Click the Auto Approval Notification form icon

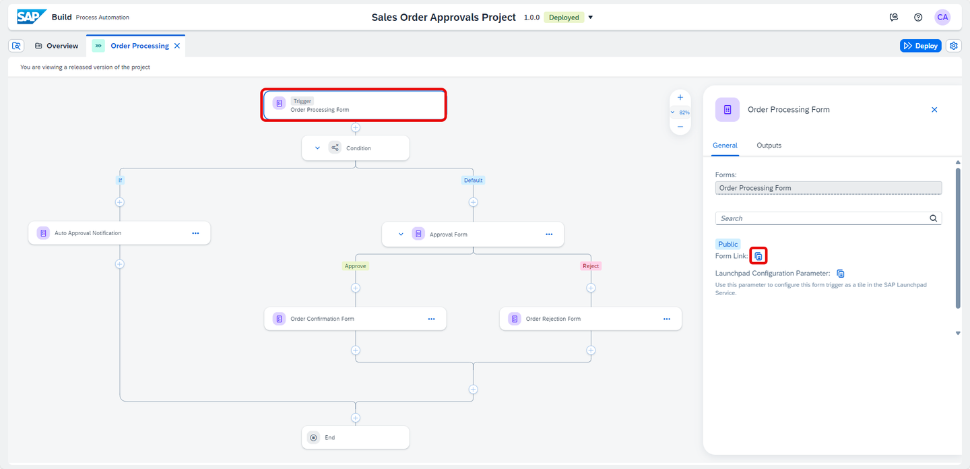[43, 233]
